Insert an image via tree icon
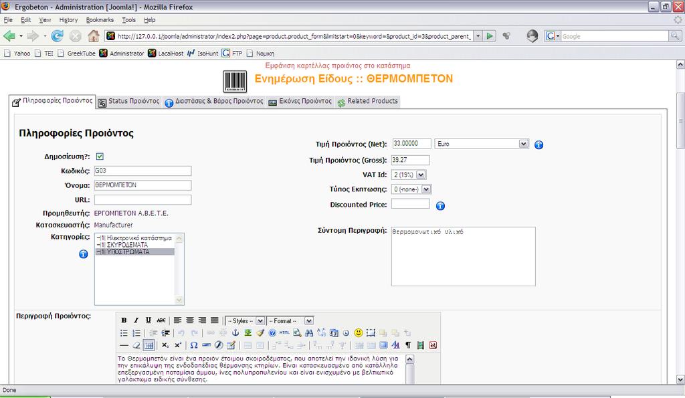Image resolution: width=685 pixels, height=398 pixels. (248, 333)
